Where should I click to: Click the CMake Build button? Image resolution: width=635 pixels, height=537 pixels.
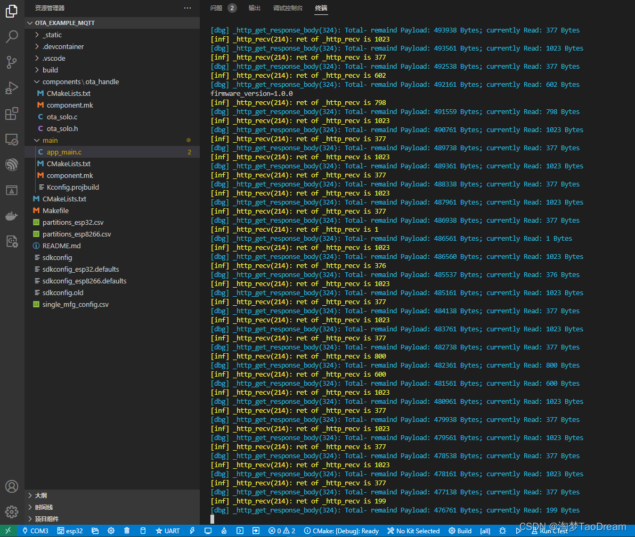(460, 531)
